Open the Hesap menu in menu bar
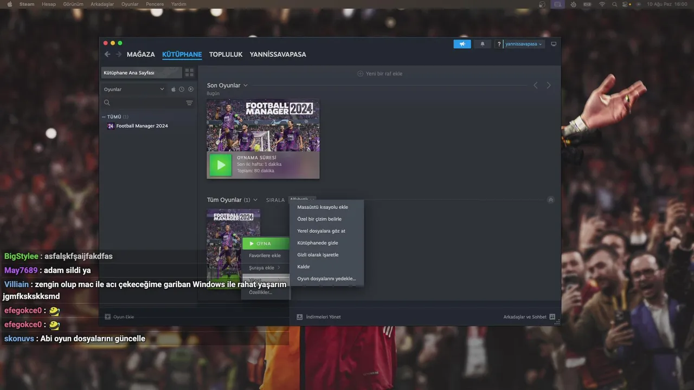694x390 pixels. [49, 4]
